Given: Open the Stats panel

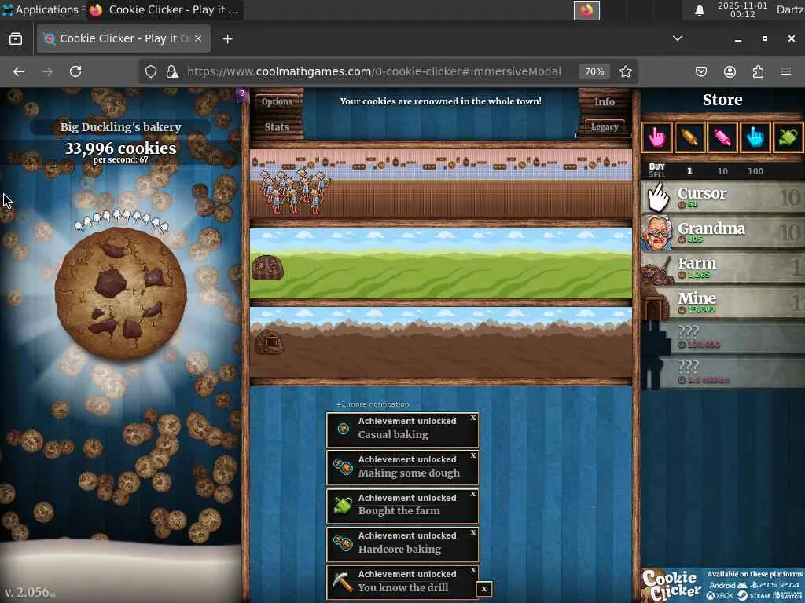Looking at the screenshot, I should [x=277, y=126].
